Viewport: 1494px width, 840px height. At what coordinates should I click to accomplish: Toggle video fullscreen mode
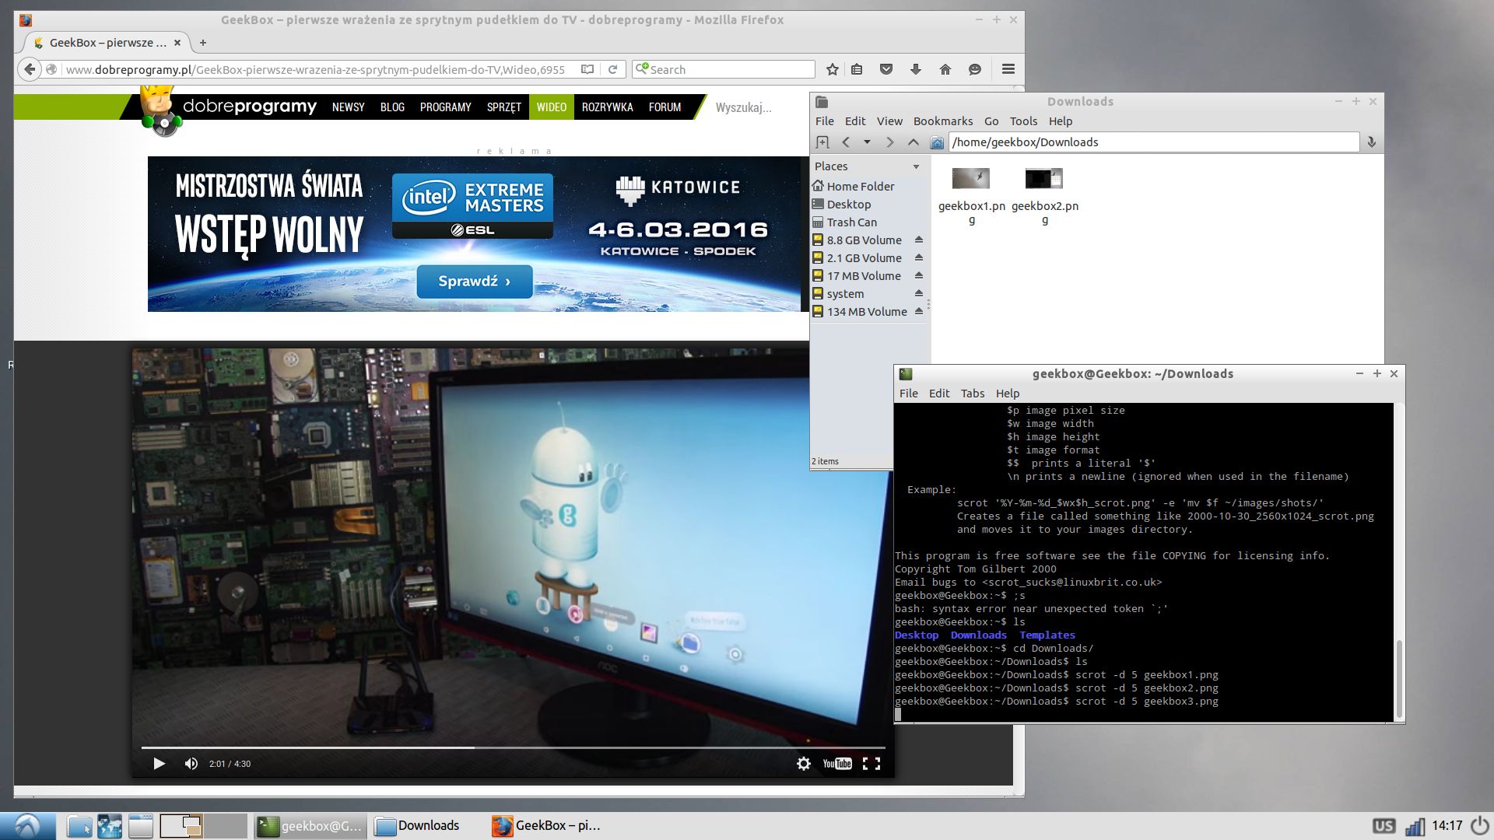point(871,764)
